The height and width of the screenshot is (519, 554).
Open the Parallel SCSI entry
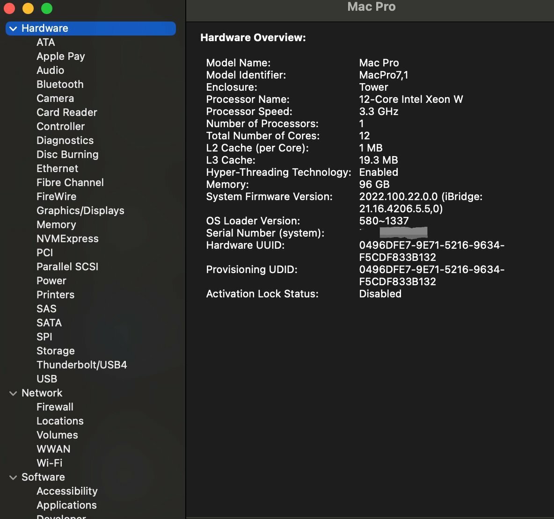[67, 267]
